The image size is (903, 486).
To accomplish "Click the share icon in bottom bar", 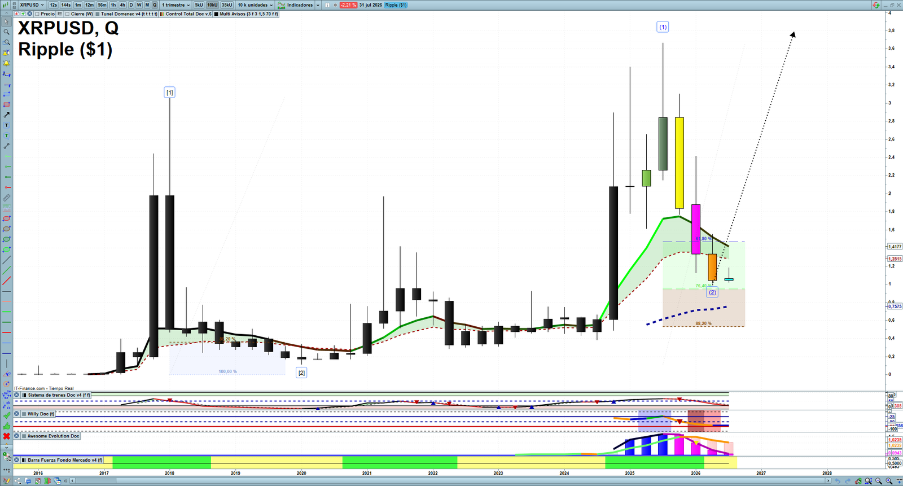I will point(18,481).
